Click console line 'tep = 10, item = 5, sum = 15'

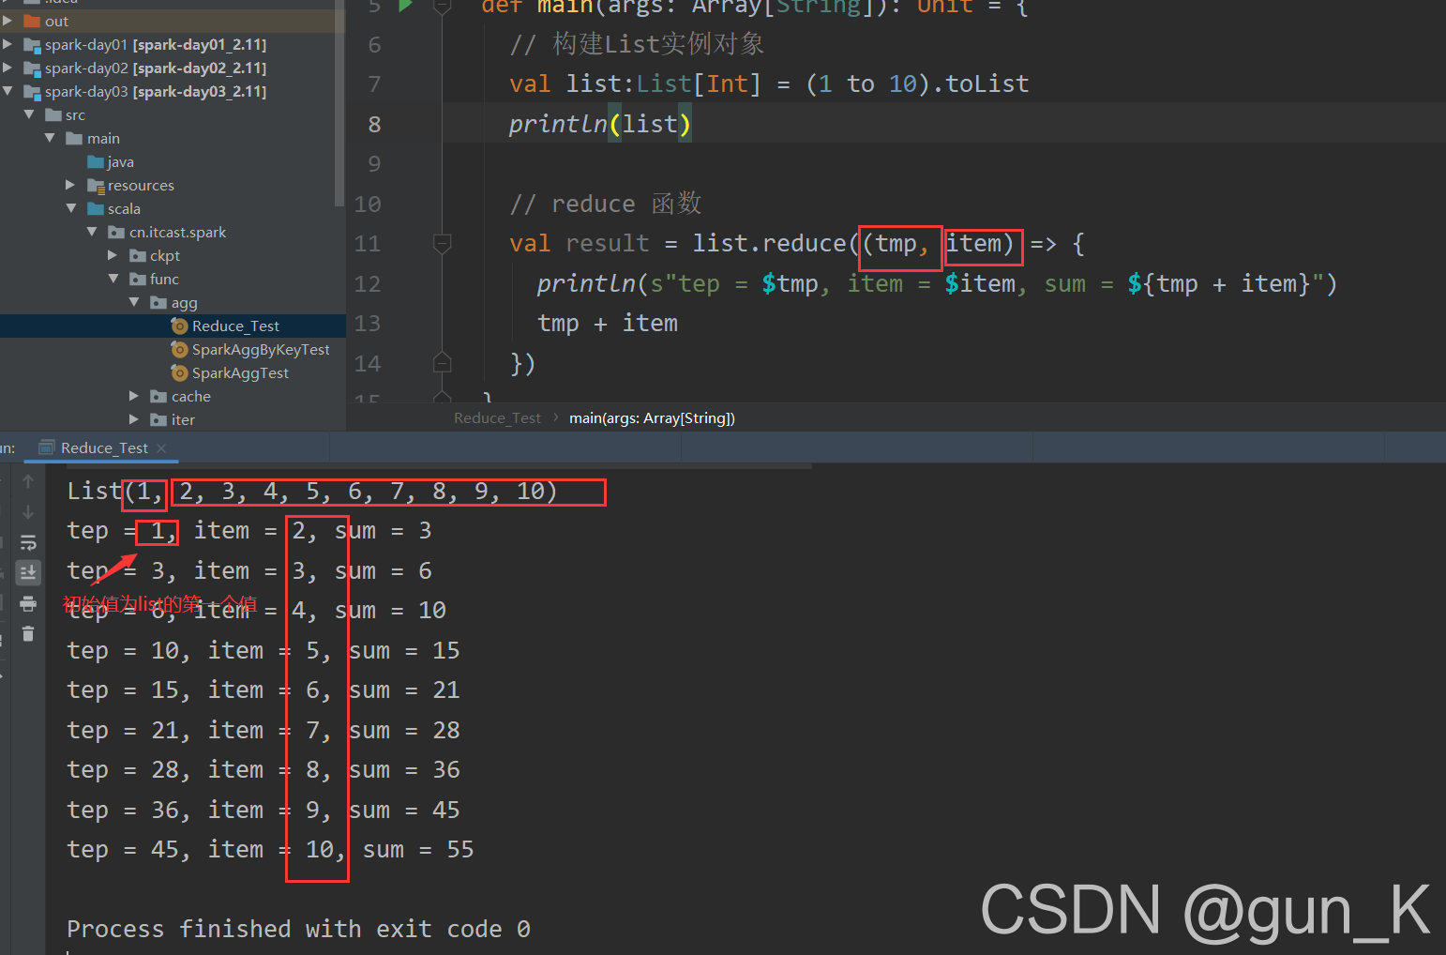[263, 650]
